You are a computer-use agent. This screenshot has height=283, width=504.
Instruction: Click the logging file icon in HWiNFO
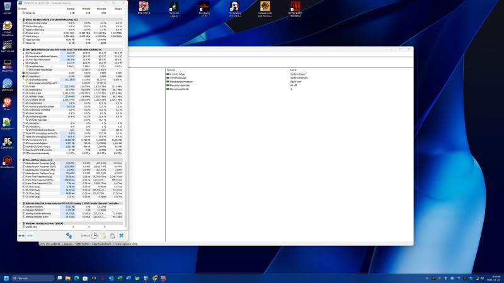pyautogui.click(x=103, y=236)
